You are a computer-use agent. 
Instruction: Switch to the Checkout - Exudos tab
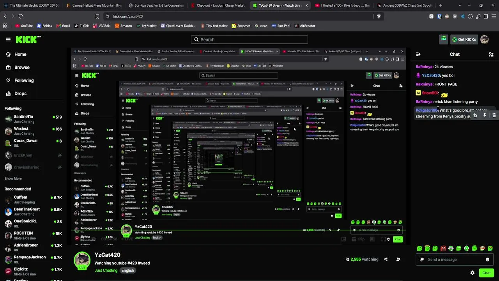pos(218,5)
